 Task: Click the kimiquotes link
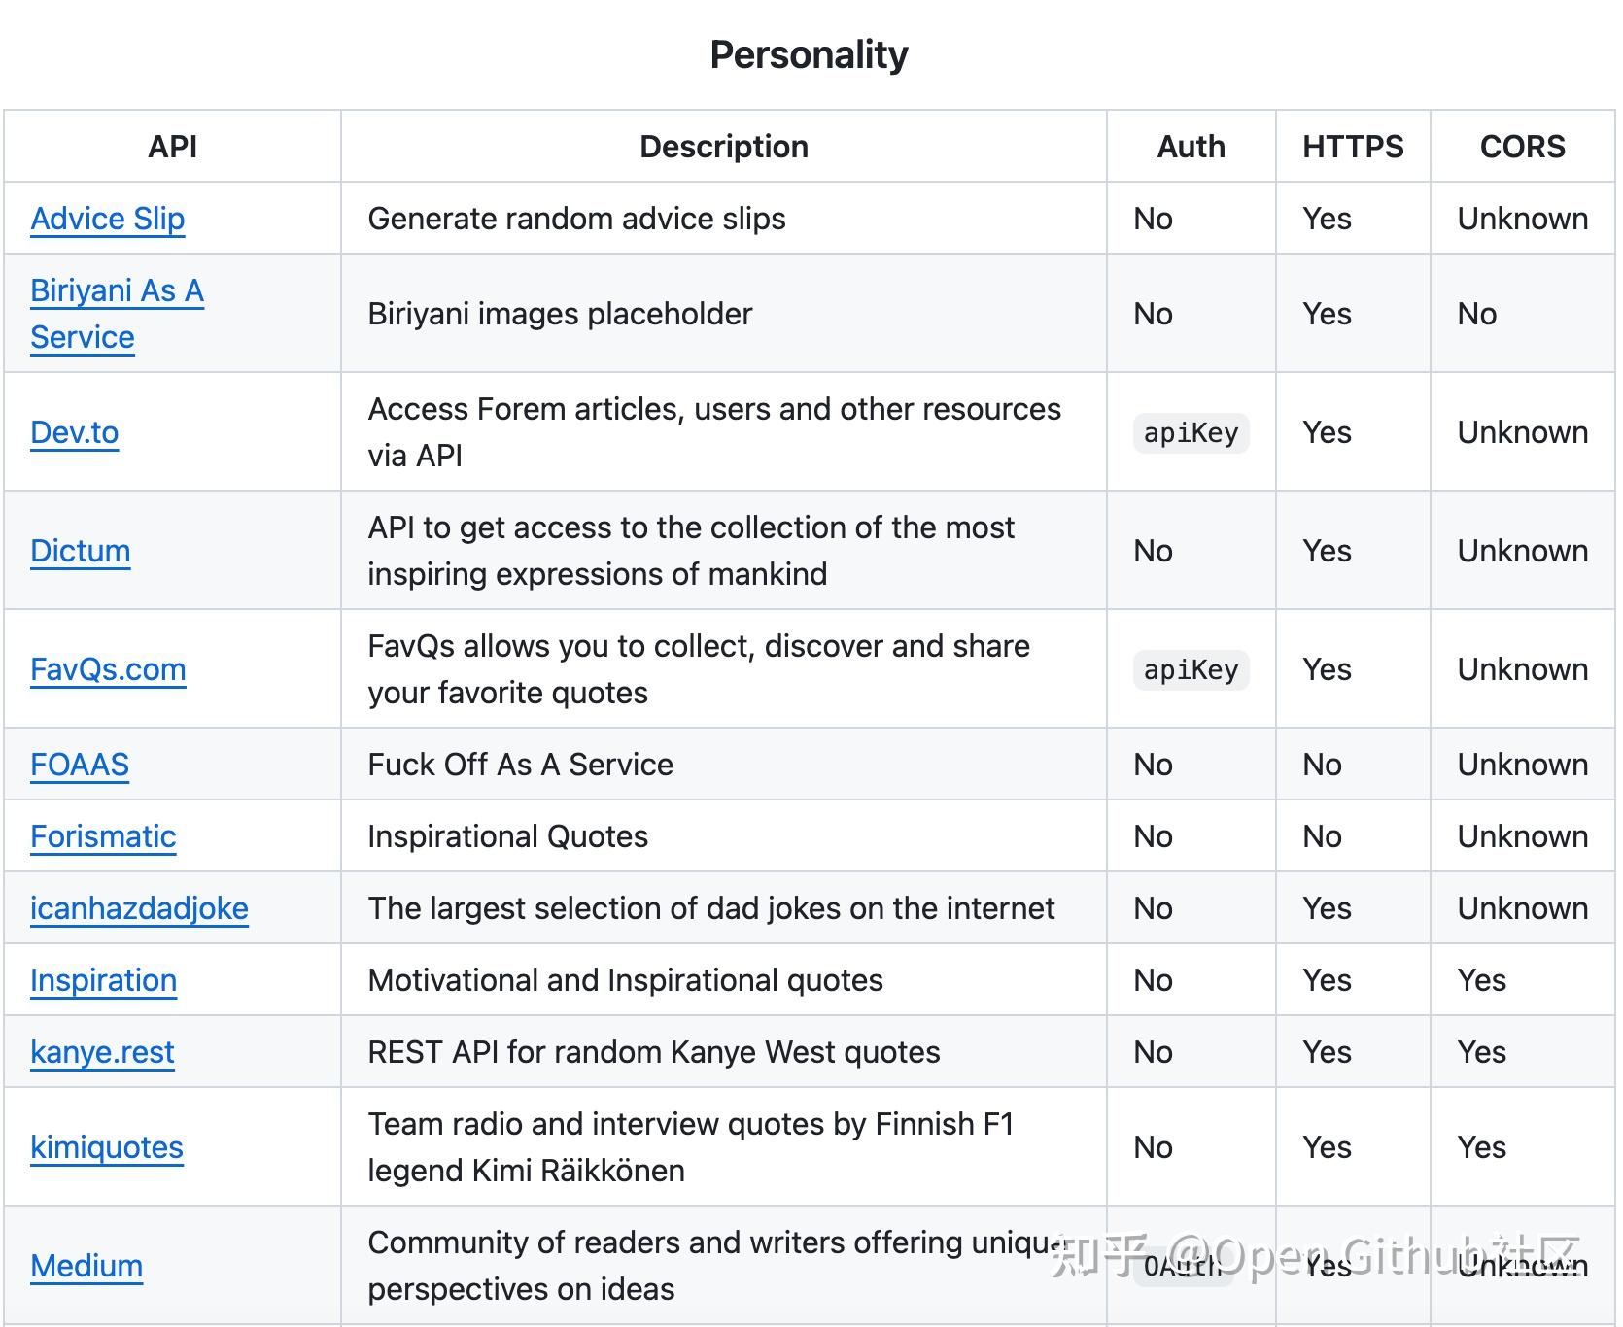[x=106, y=1147]
